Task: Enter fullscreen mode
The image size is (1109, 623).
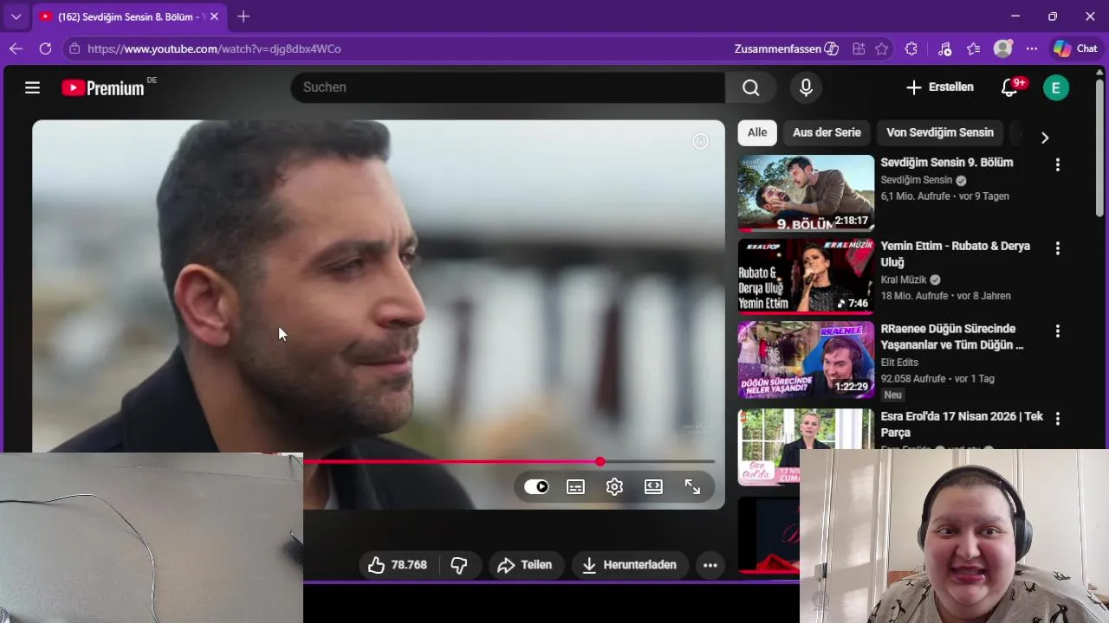Action: pos(692,487)
